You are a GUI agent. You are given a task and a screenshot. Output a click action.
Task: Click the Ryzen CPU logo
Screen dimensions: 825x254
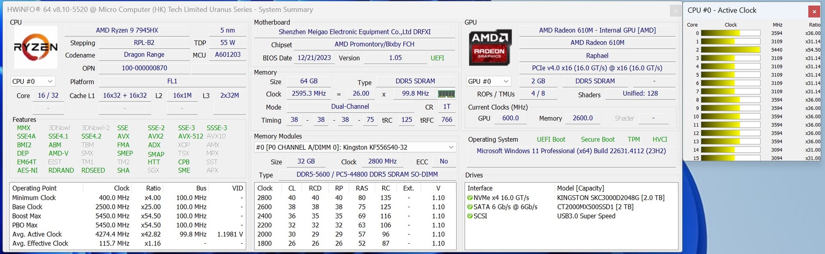pos(36,47)
